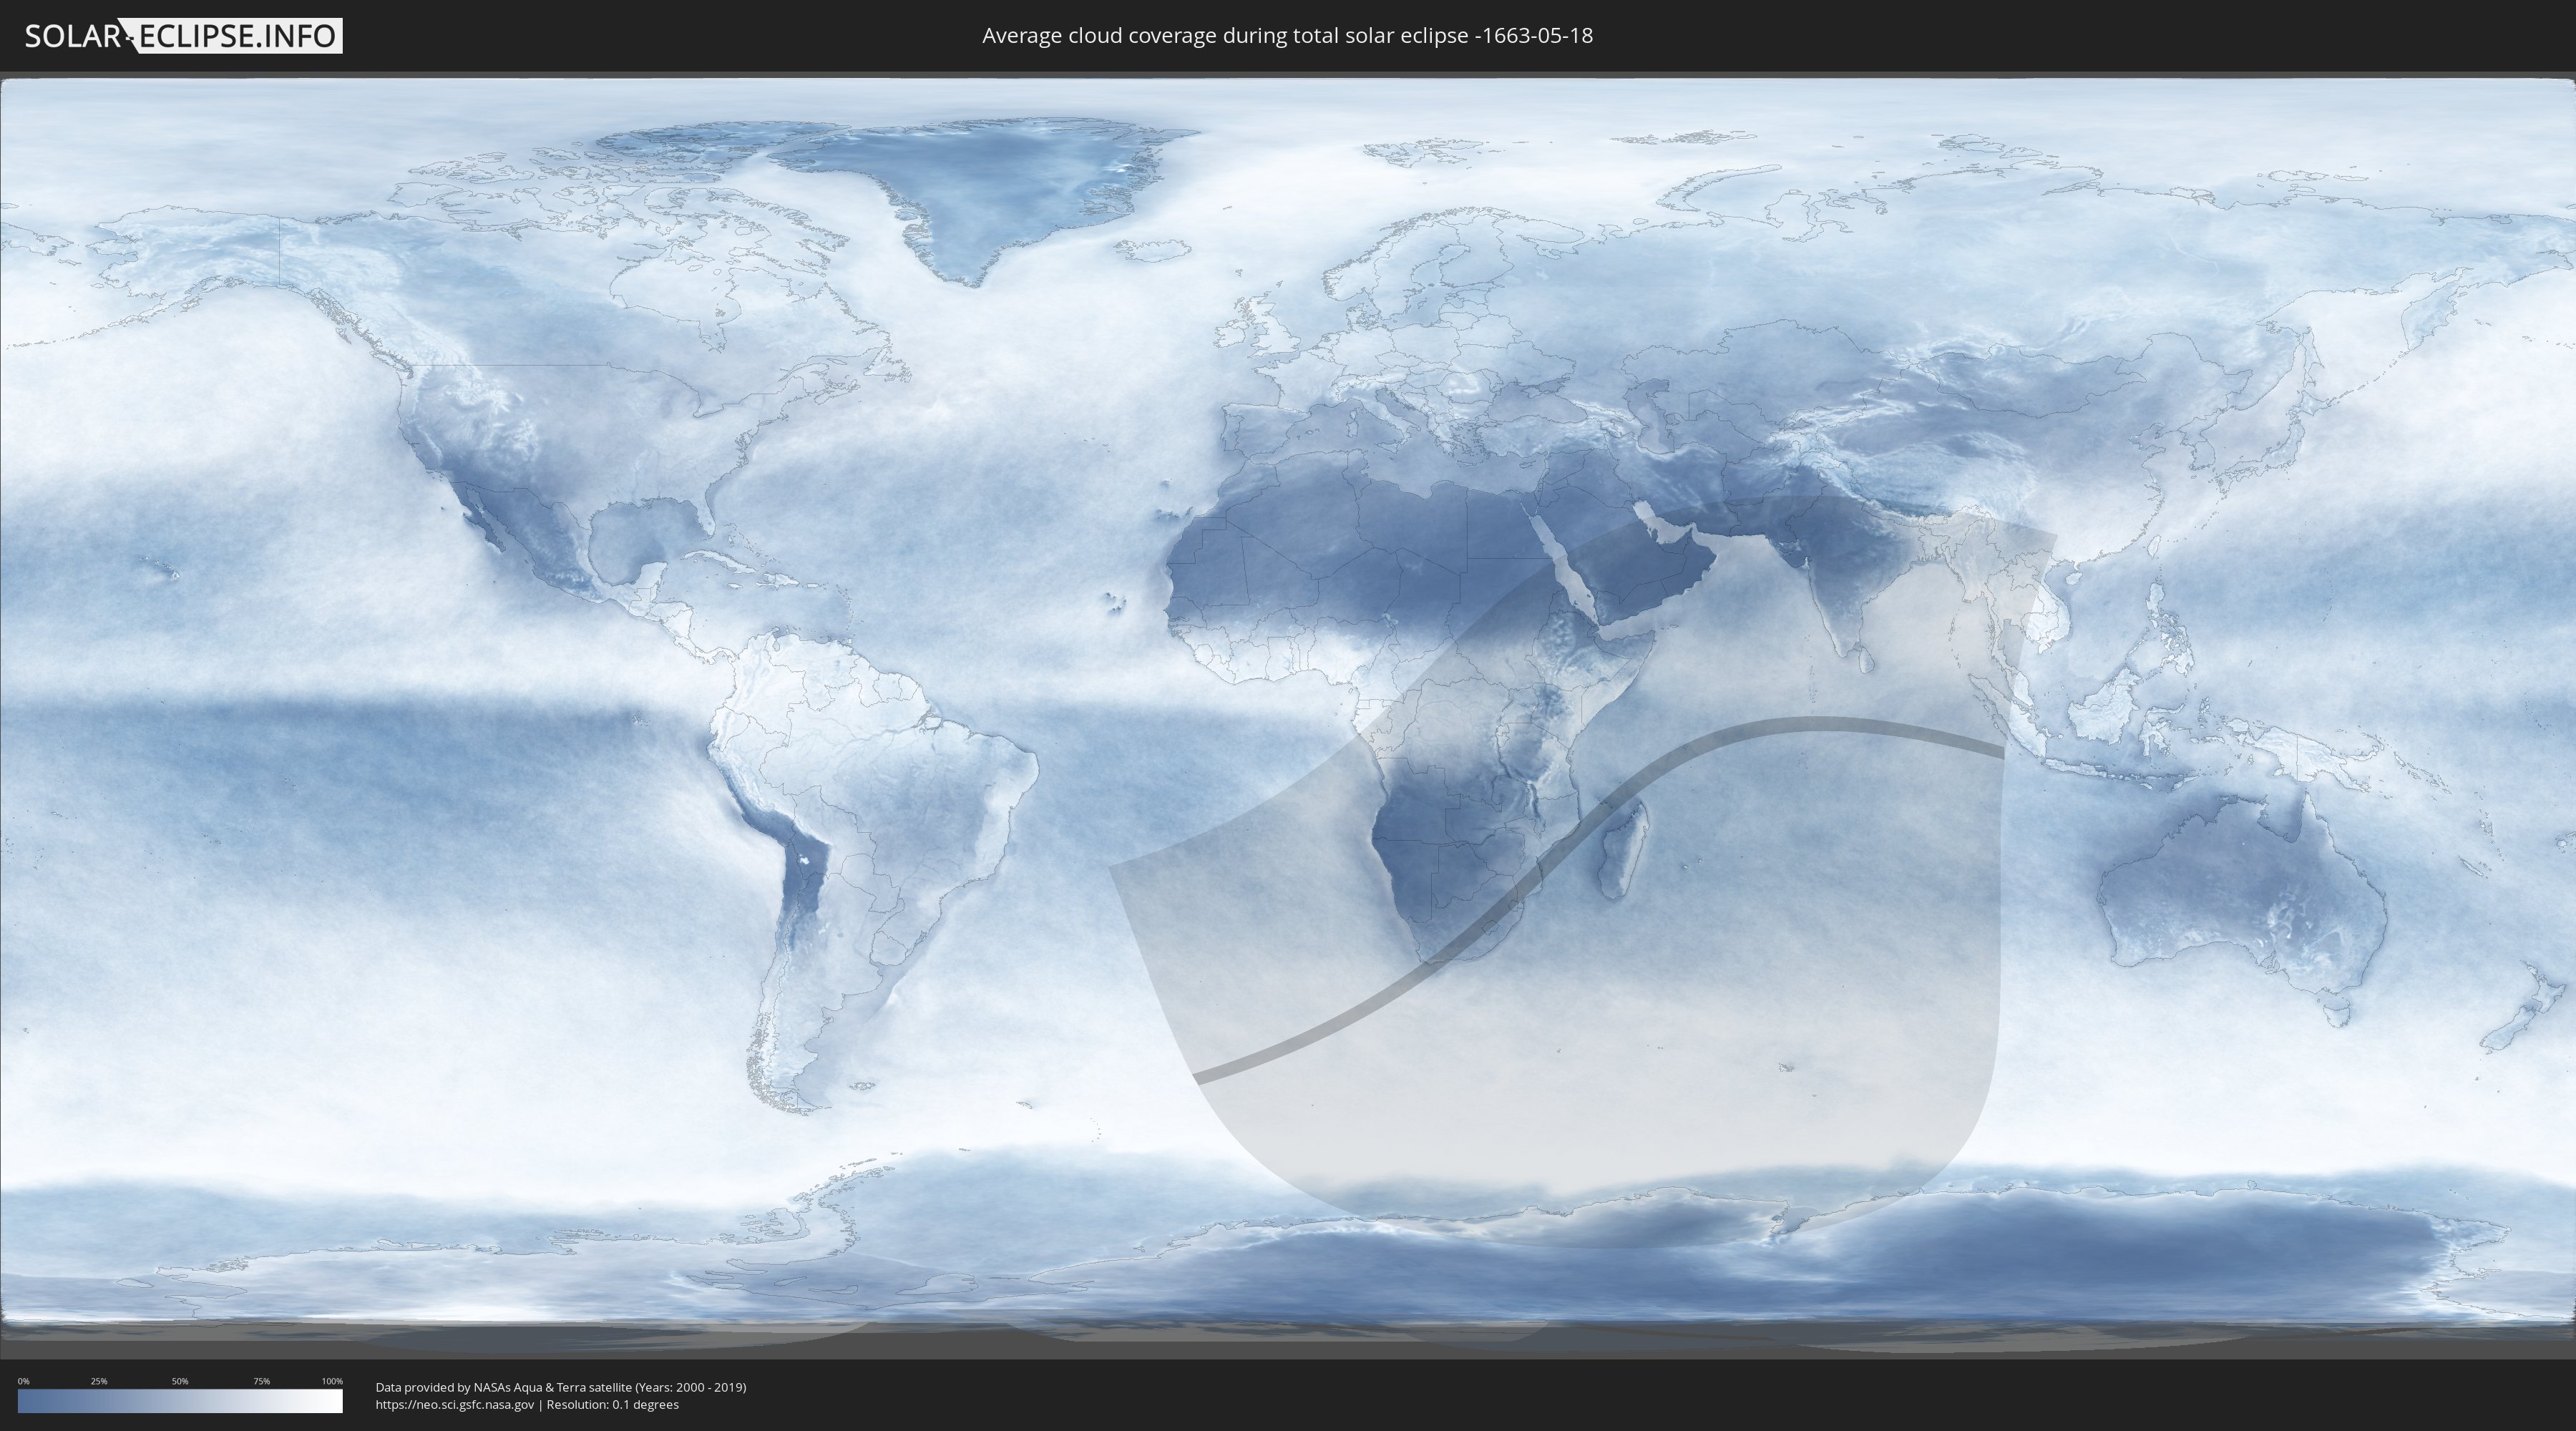Click the 50% legend label

click(x=180, y=1381)
